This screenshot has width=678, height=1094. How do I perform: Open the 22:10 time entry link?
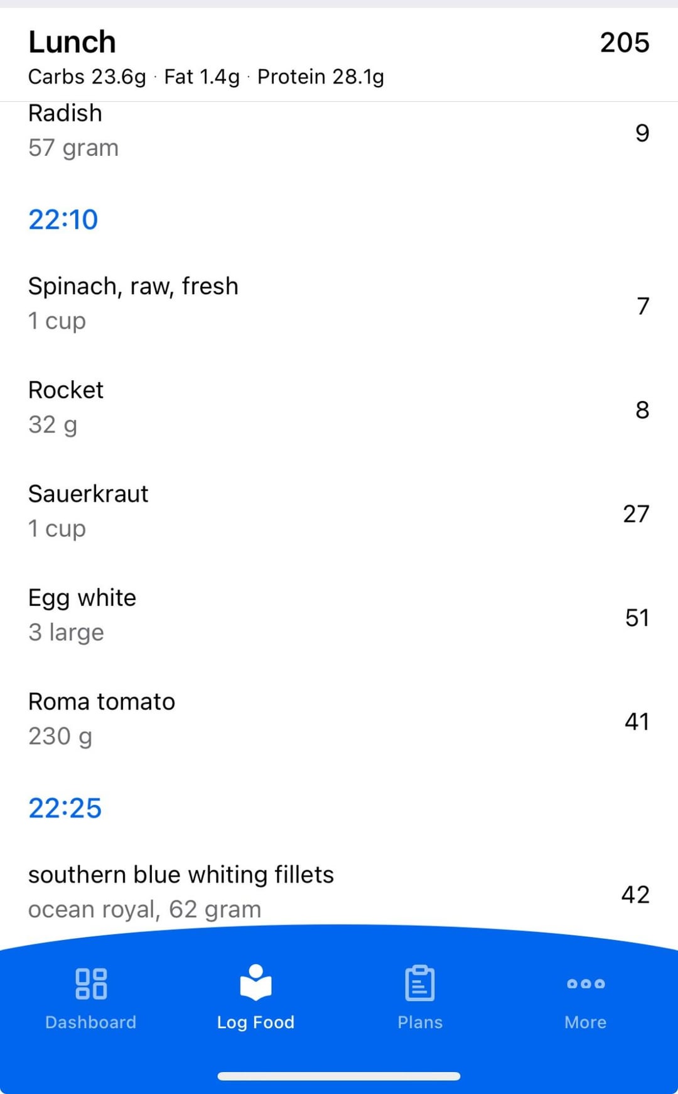[63, 220]
